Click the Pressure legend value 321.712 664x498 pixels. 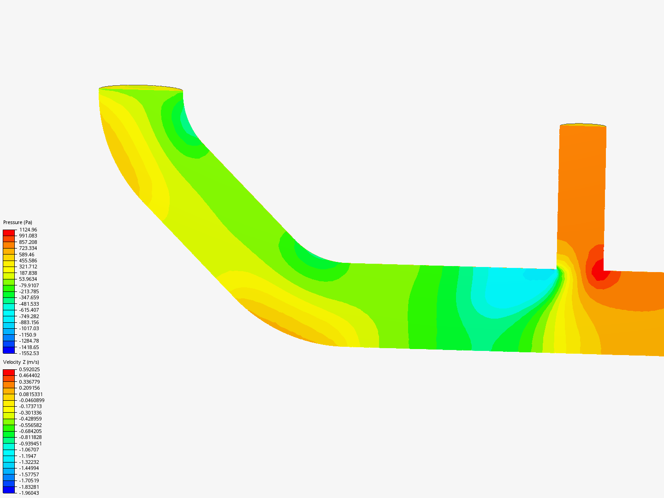(28, 267)
